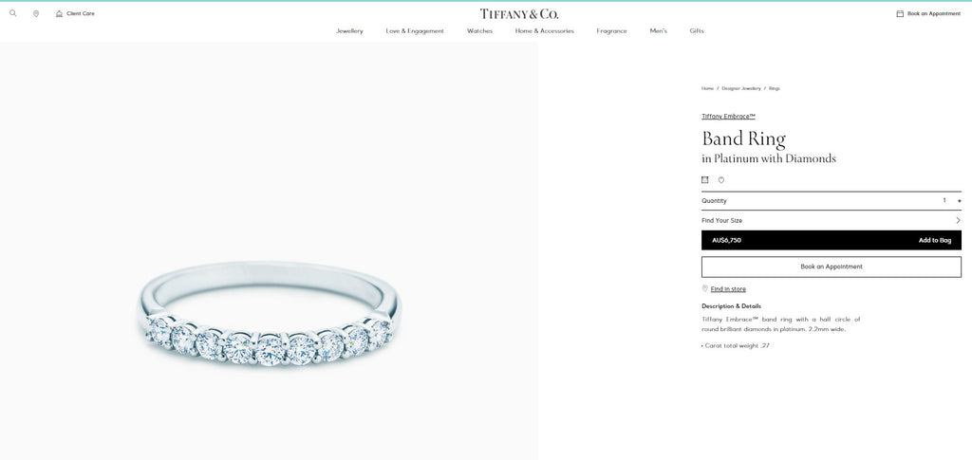The width and height of the screenshot is (972, 460).
Task: Click the Client Care bell icon
Action: (x=59, y=13)
